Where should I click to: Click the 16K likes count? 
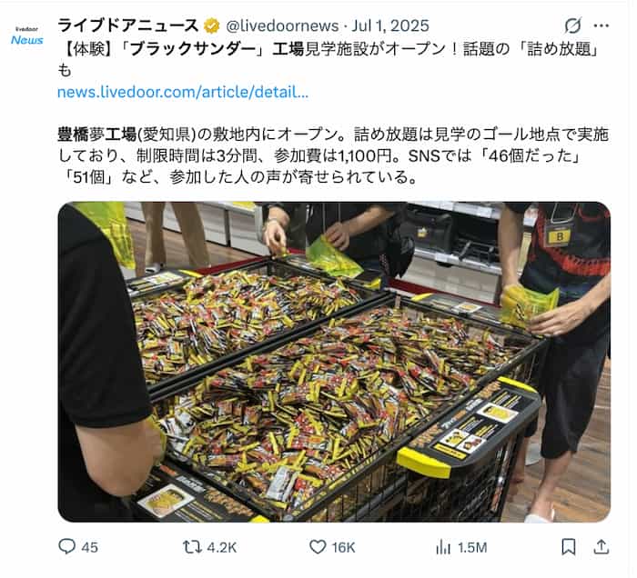[x=343, y=548]
